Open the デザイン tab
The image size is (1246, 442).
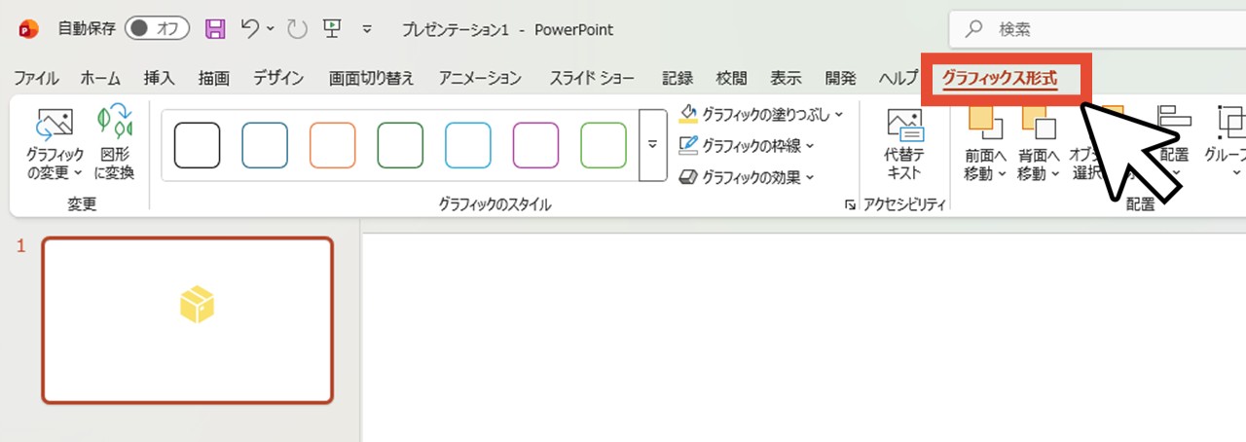pyautogui.click(x=278, y=79)
